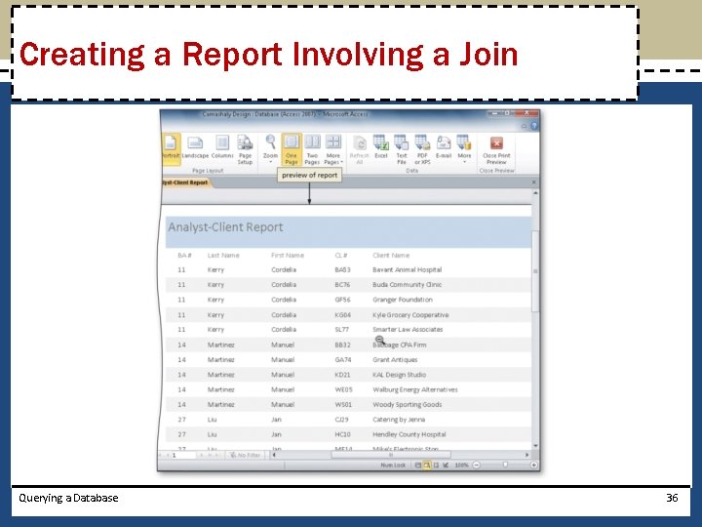Click Grant Antiques entry
The width and height of the screenshot is (702, 527).
(395, 360)
